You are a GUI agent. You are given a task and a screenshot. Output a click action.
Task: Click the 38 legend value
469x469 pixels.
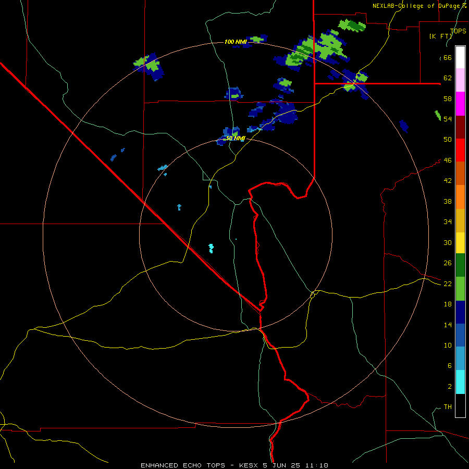tap(448, 201)
